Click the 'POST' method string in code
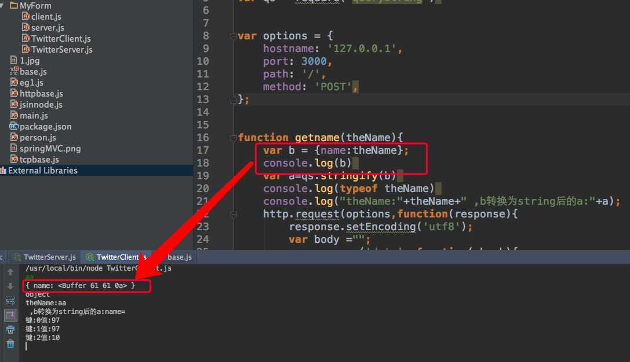 (x=333, y=87)
